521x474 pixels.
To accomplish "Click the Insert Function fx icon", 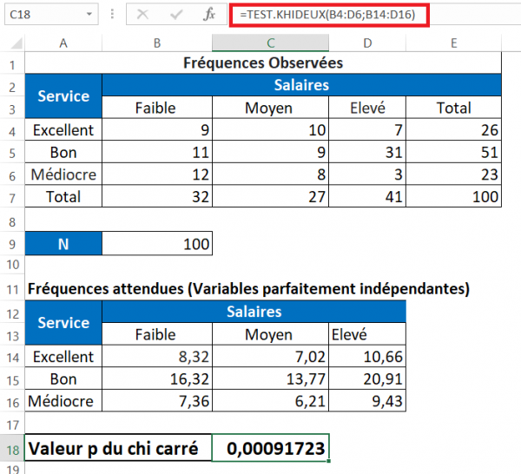I will click(x=209, y=16).
